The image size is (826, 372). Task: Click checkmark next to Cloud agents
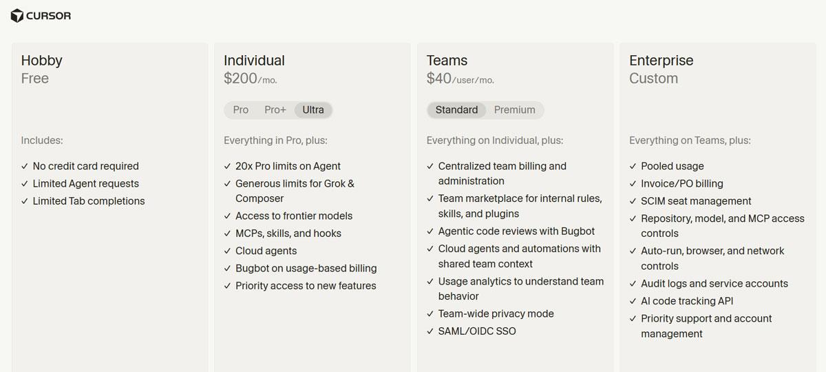coord(228,251)
